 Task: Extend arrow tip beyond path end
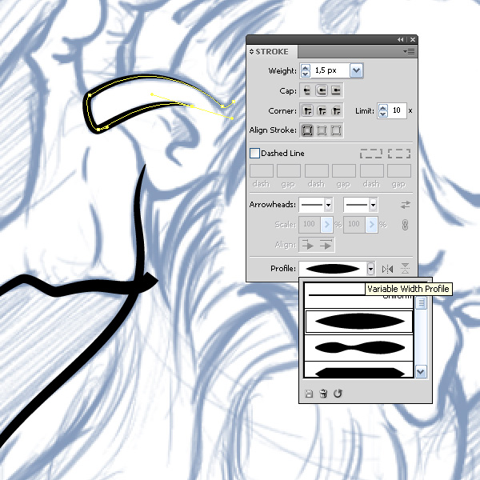tap(308, 246)
